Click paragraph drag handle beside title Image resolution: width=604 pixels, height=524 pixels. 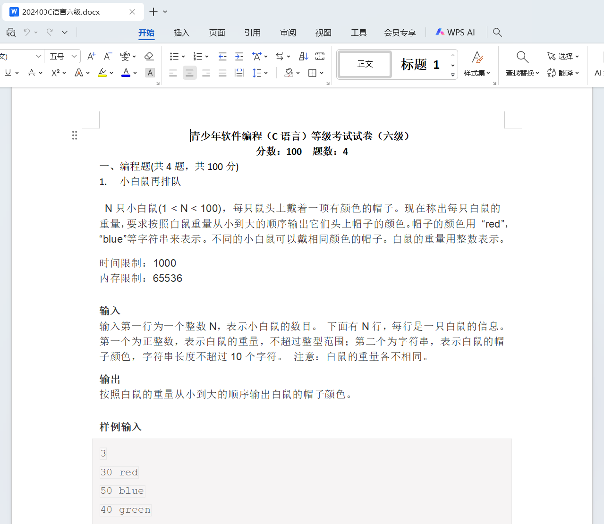(x=74, y=135)
